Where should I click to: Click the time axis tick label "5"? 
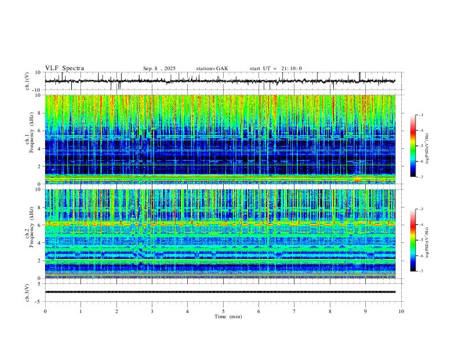tap(223, 311)
